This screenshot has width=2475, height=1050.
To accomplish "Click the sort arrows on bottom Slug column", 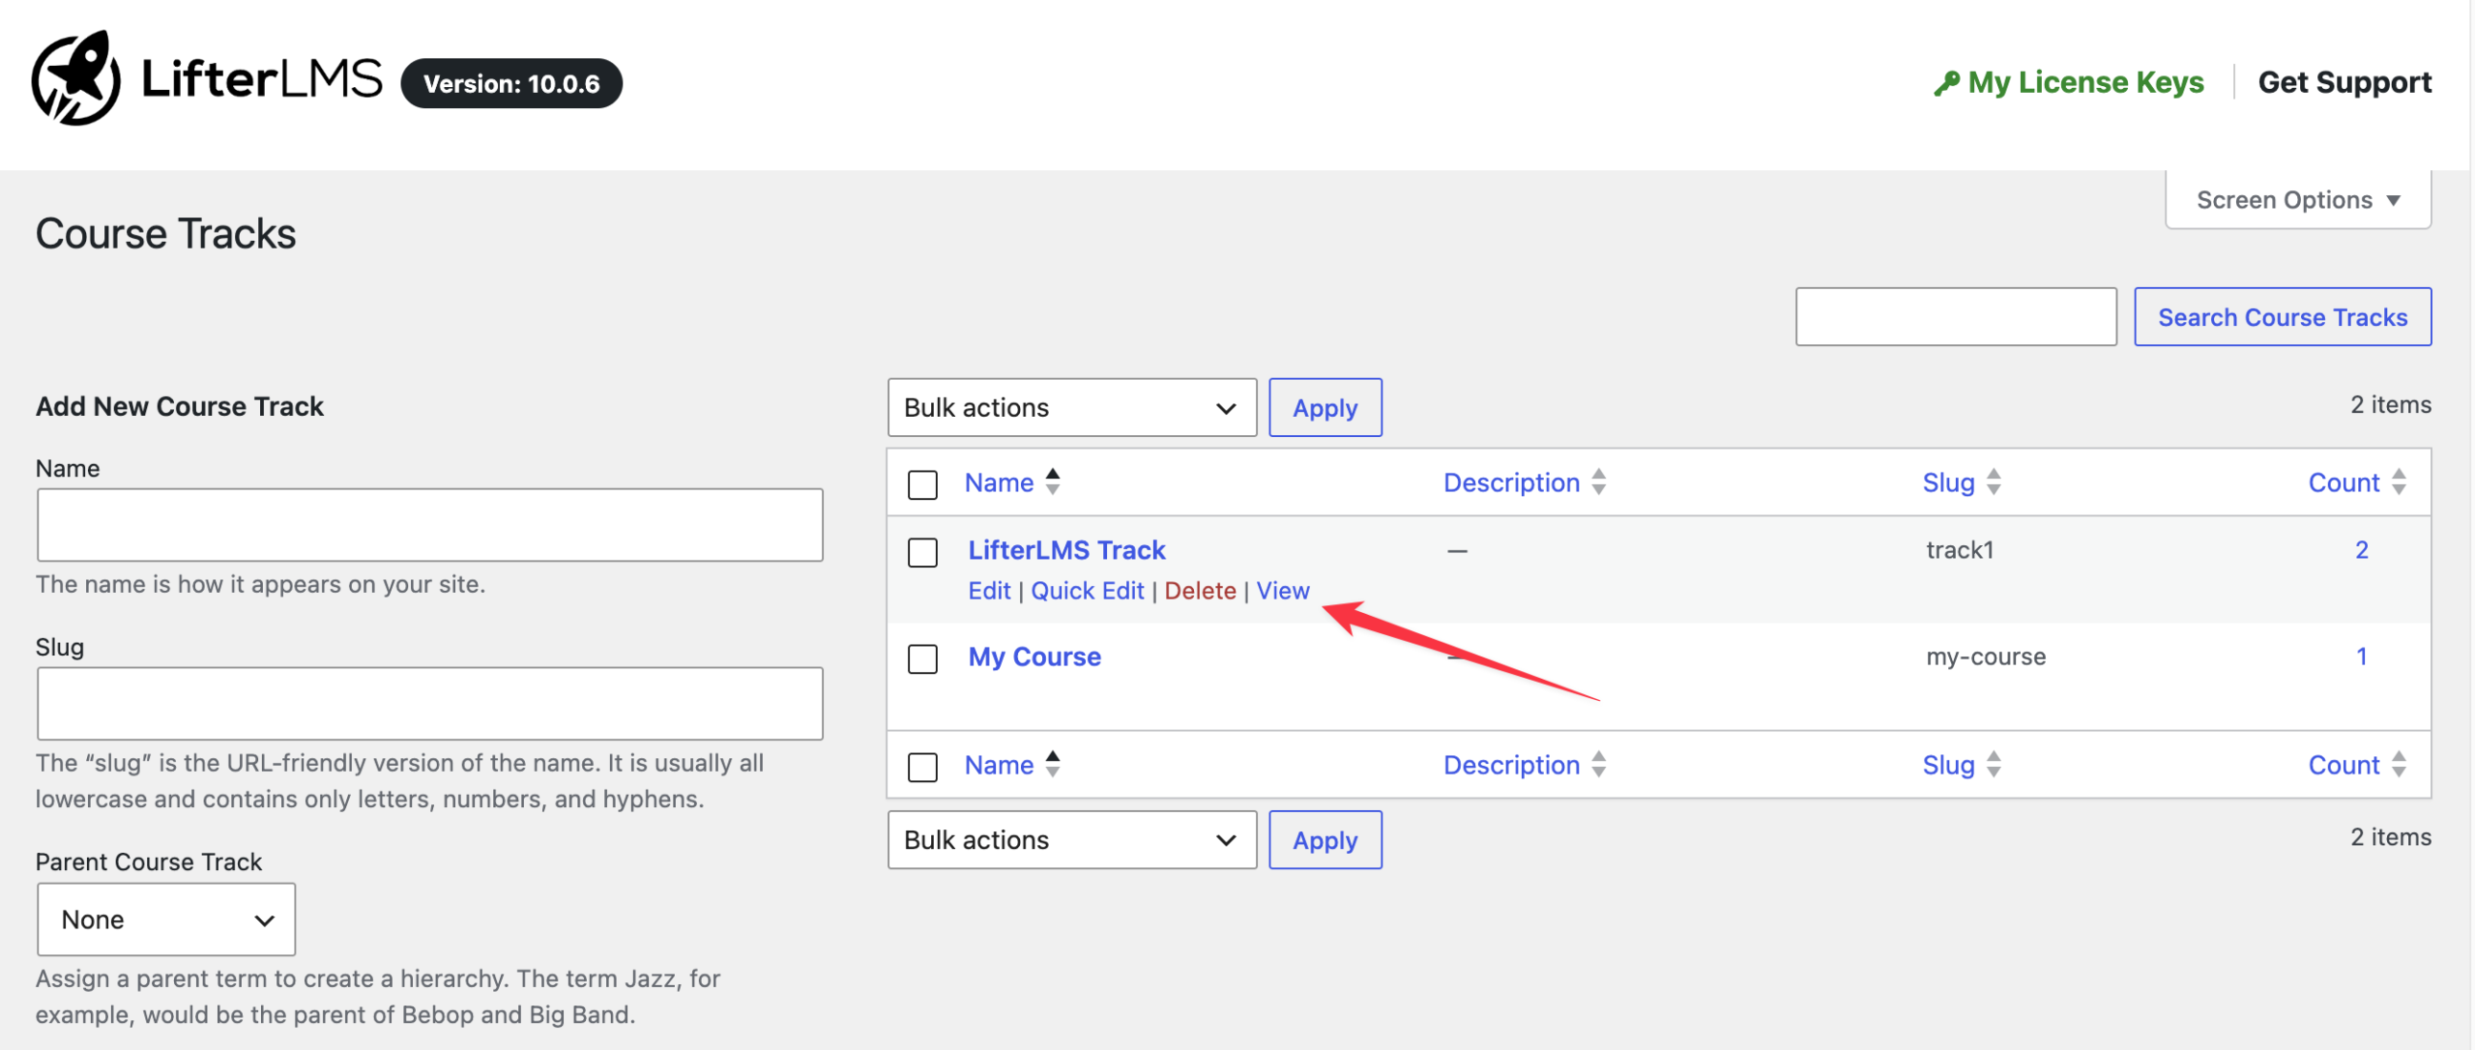I will coord(1994,764).
